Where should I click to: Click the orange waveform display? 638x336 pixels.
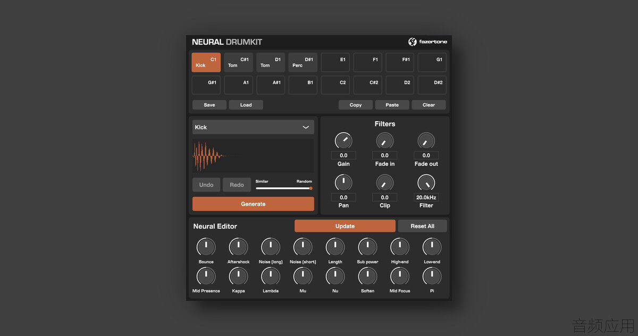[253, 156]
